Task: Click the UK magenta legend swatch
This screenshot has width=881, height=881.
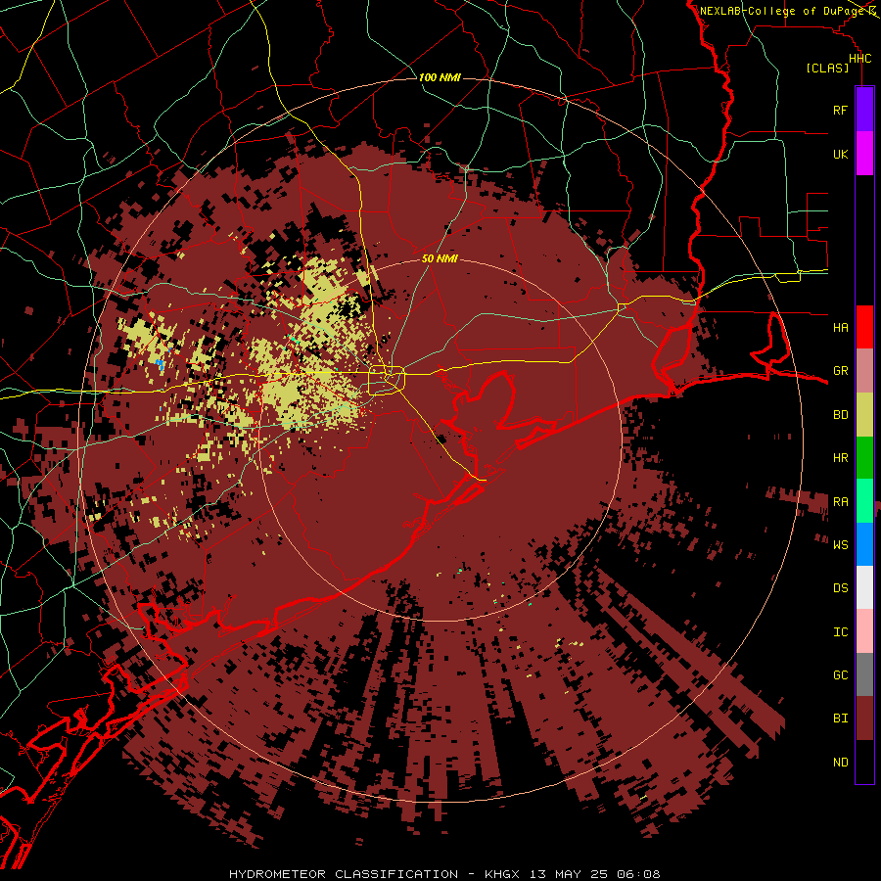Action: 864,154
